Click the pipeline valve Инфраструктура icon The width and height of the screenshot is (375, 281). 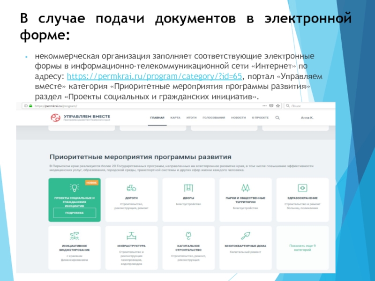[x=131, y=235]
